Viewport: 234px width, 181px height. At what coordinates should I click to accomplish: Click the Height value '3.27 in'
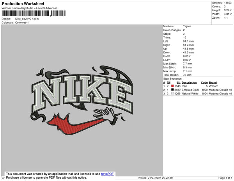pos(228,10)
